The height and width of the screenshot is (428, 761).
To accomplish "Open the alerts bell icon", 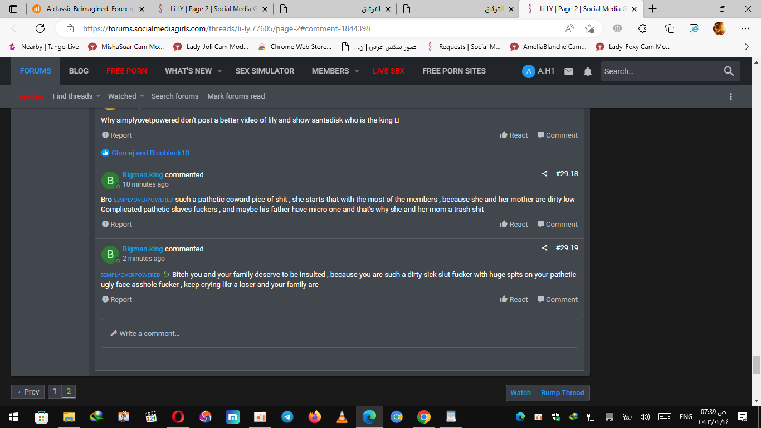I will 588,71.
